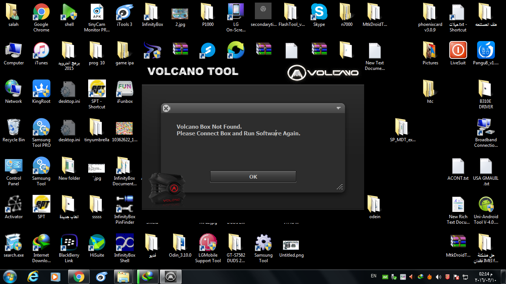Click the white volume speaker in the tray

pyautogui.click(x=439, y=277)
